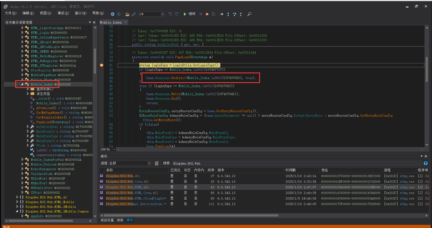This screenshot has width=432, height=228.
Task: Click the Pause (break all) icon
Action: coord(201,14)
